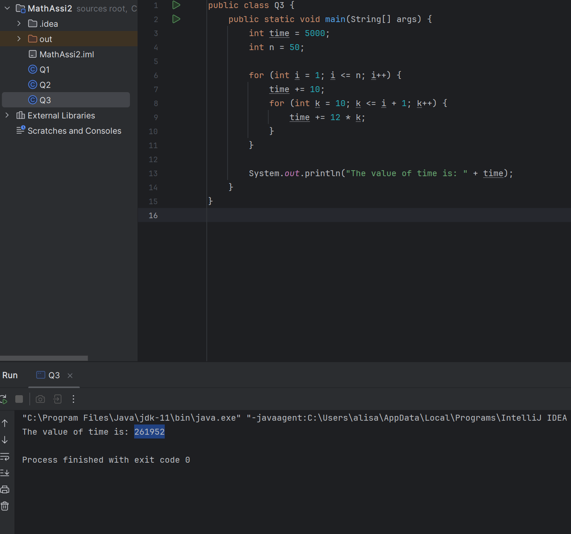Click 'println' on line 13

(x=323, y=173)
